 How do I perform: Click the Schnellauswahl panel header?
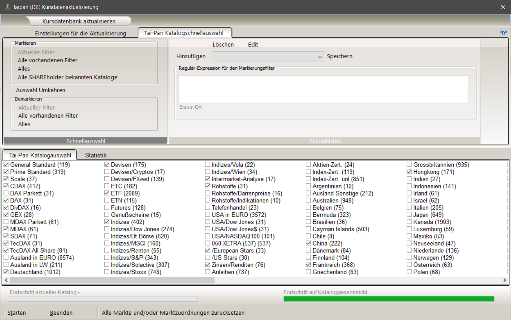(x=86, y=141)
